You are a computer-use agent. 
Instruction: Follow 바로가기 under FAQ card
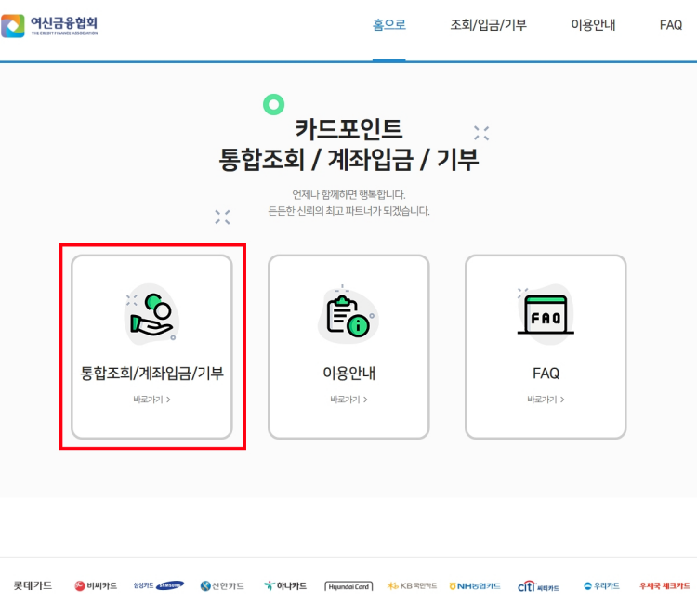tap(546, 400)
